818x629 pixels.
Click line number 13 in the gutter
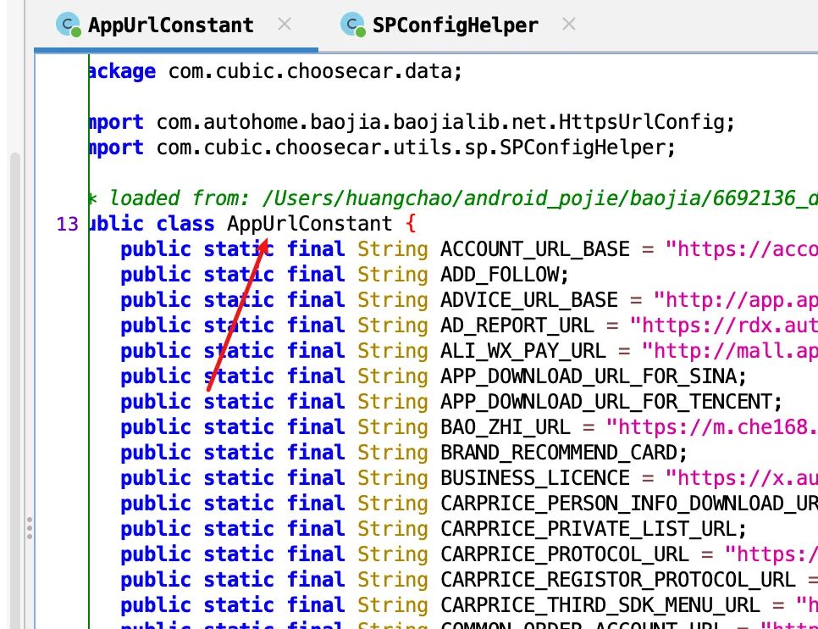tap(67, 224)
